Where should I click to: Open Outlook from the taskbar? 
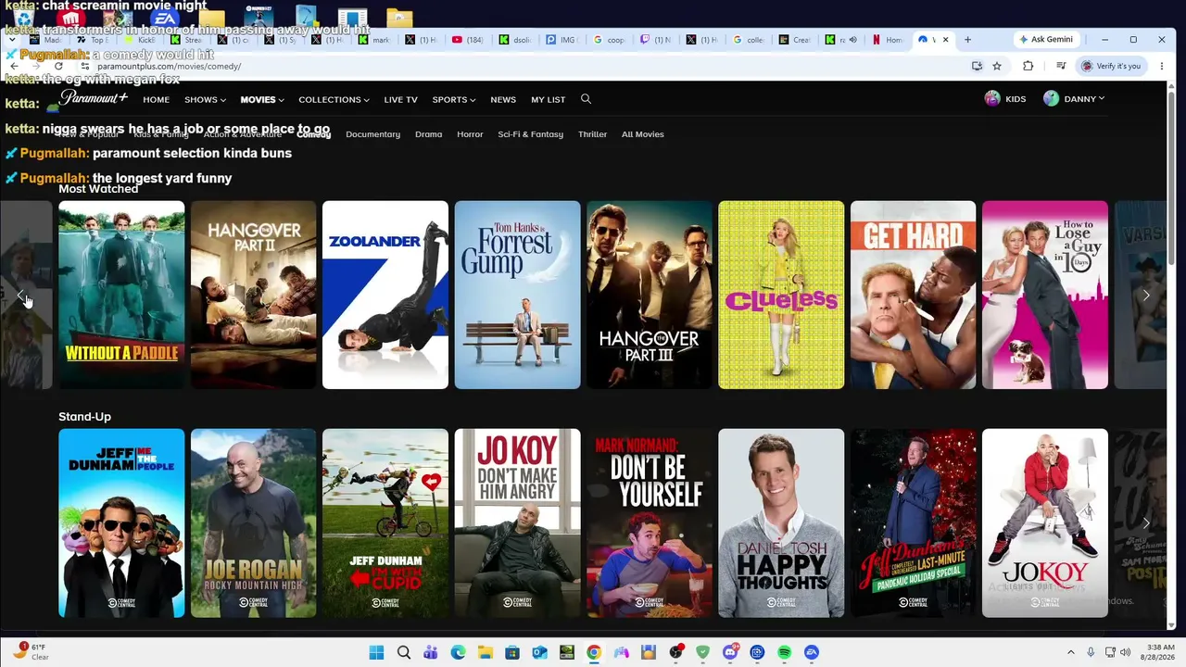(x=539, y=652)
